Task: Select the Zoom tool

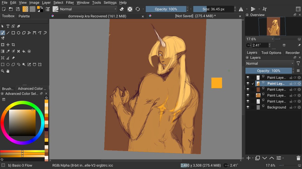Action: click(x=3, y=71)
